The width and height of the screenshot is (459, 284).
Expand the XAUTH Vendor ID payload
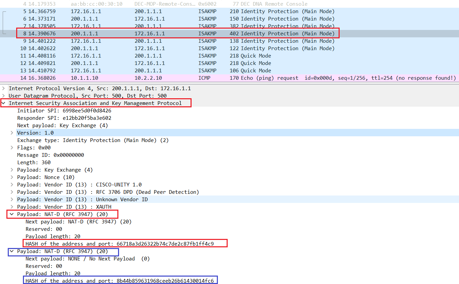pyautogui.click(x=12, y=207)
